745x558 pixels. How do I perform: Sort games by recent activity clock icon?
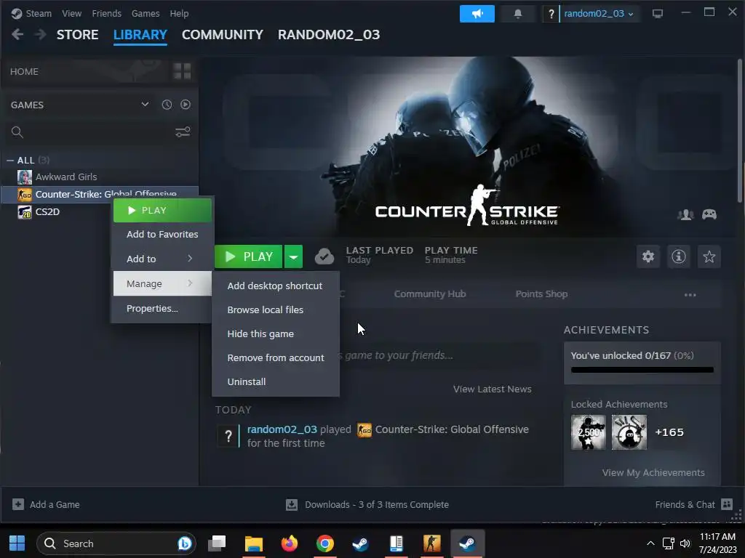click(167, 105)
